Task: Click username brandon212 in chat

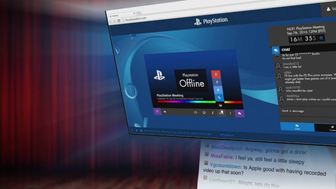Action: [291, 64]
